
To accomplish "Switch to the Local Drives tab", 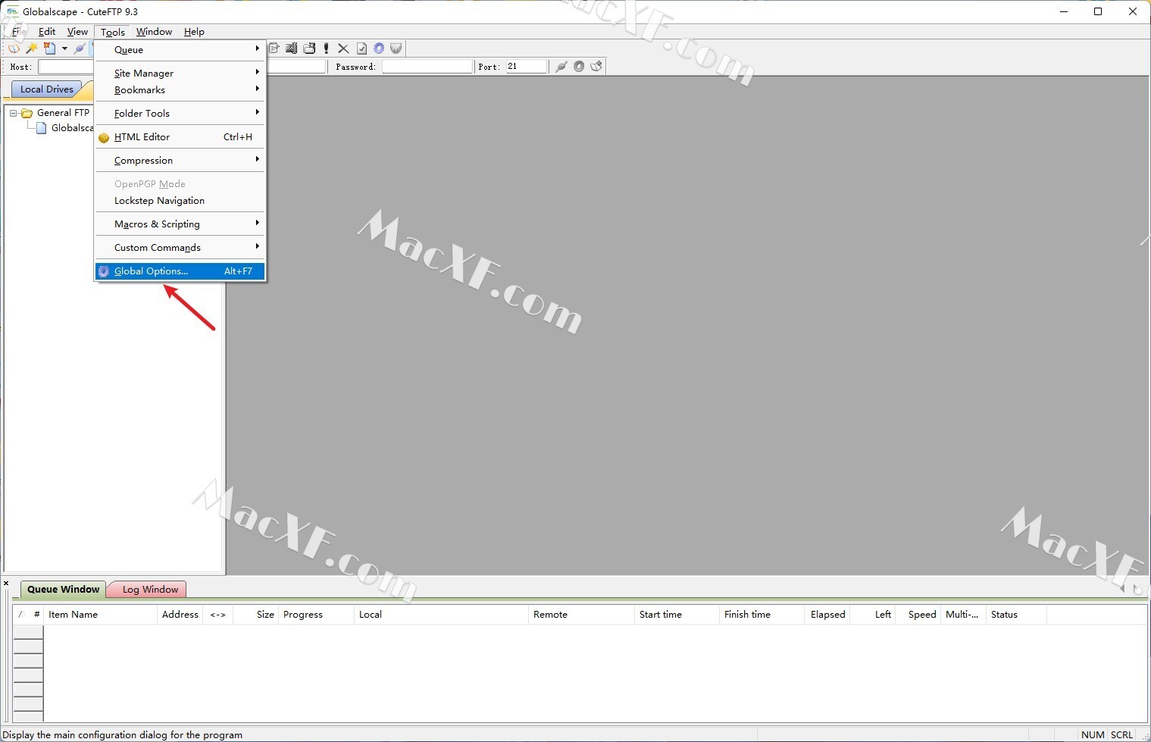I will click(47, 89).
